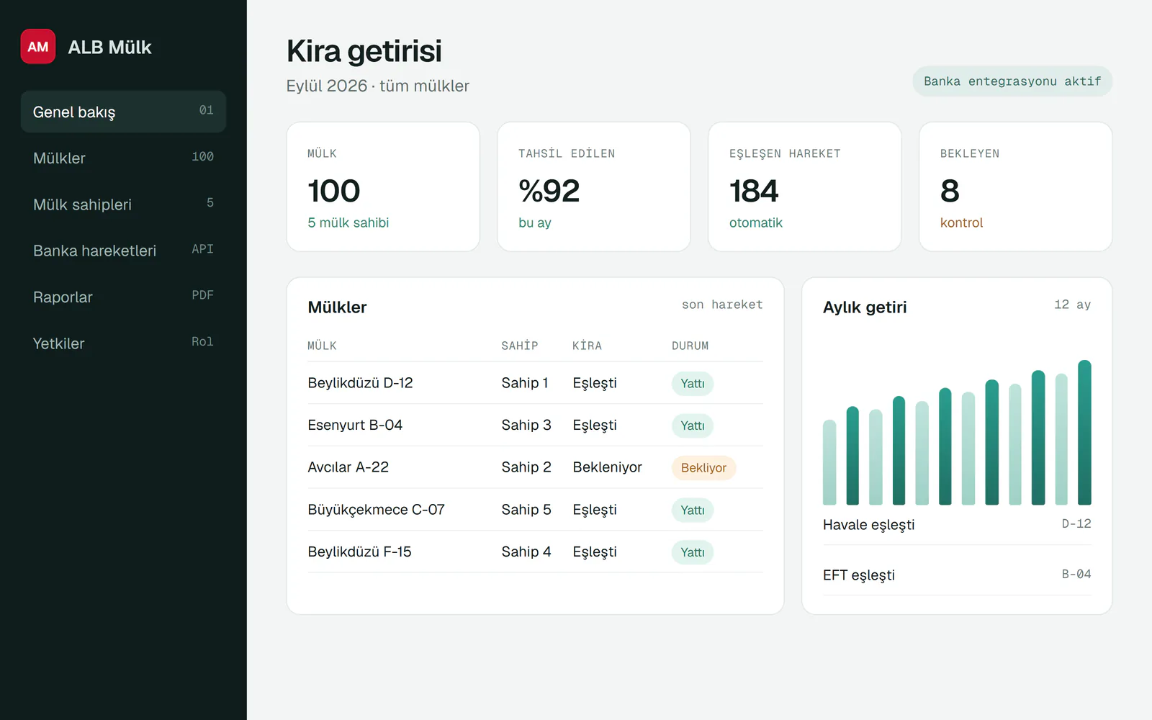Click the 100 count next to Mülkler in sidebar
Image resolution: width=1152 pixels, height=720 pixels.
[x=202, y=156]
